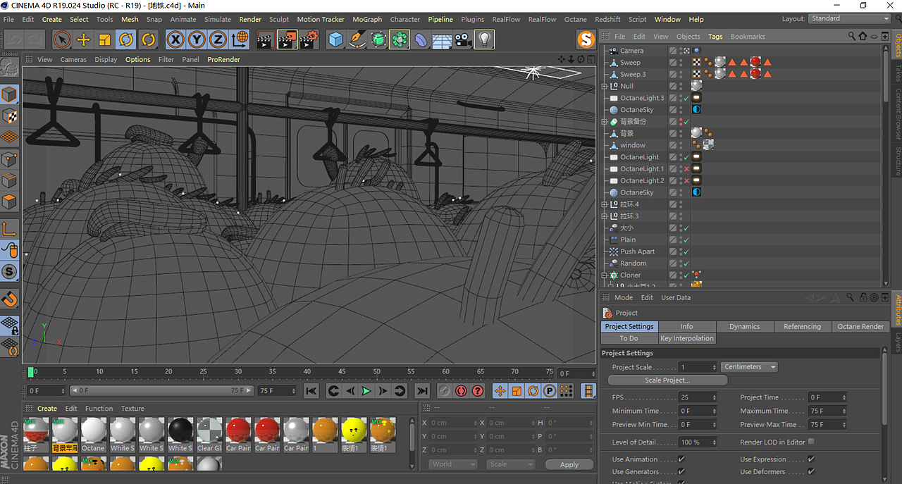The height and width of the screenshot is (484, 902).
Task: Play the animation forwards
Action: coord(366,391)
